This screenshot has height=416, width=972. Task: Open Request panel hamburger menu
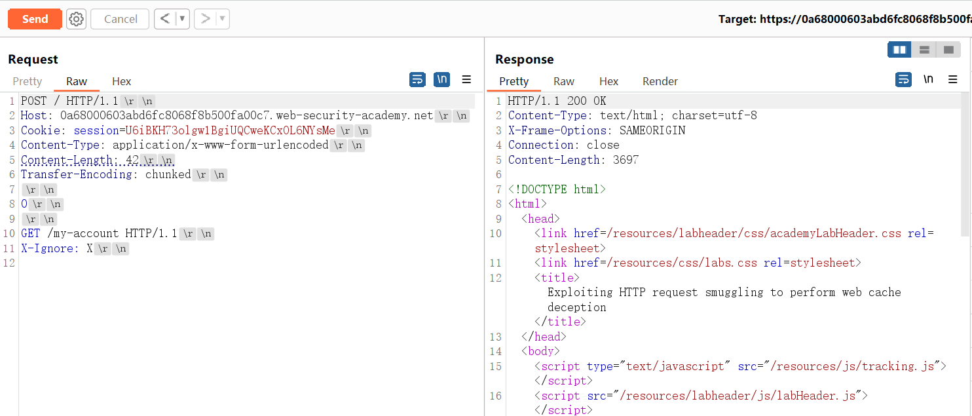coord(466,79)
